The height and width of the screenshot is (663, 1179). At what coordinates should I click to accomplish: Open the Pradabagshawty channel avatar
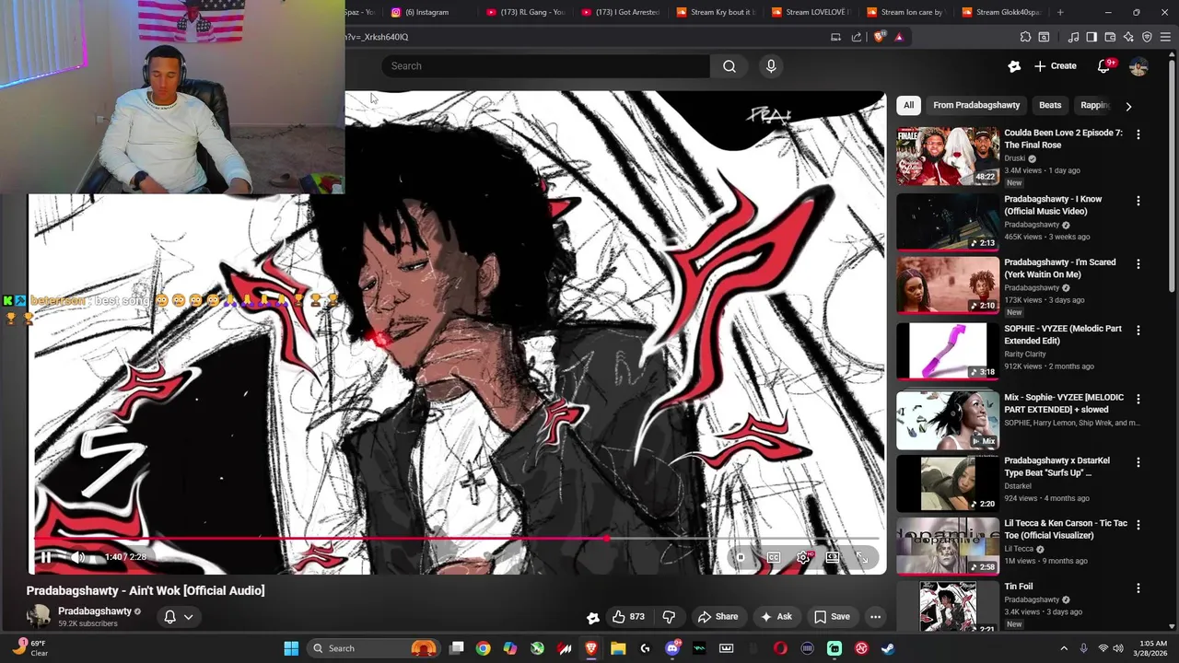click(x=39, y=616)
